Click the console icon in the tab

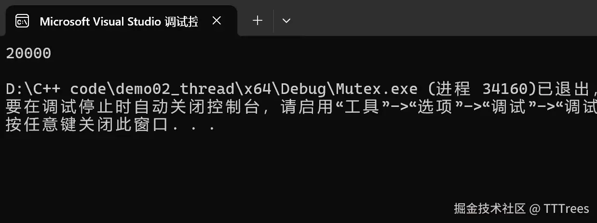click(x=22, y=21)
